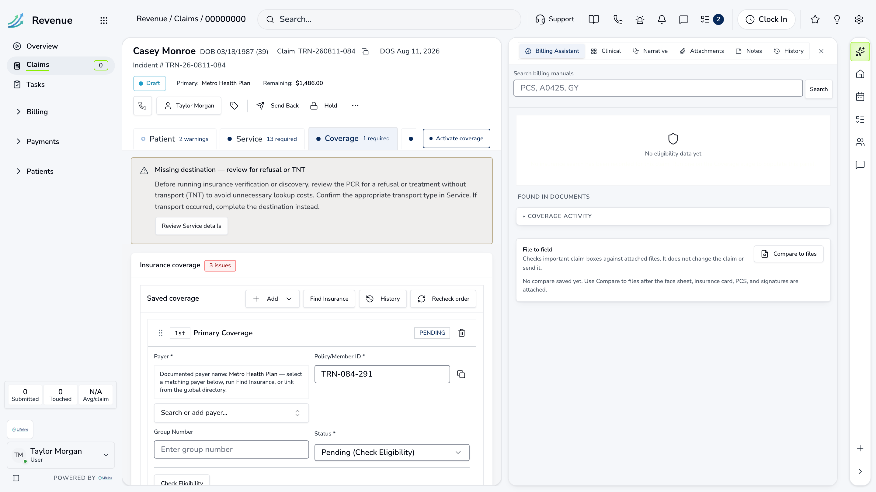Open the Attachments tab
This screenshot has width=876, height=492.
point(701,51)
